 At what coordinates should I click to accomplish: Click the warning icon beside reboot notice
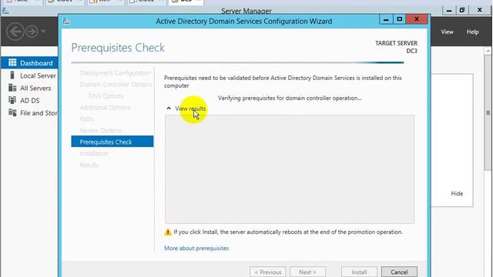coord(168,232)
